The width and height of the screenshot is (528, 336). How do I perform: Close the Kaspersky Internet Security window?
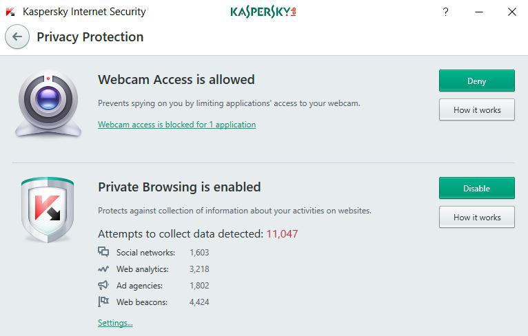point(511,12)
